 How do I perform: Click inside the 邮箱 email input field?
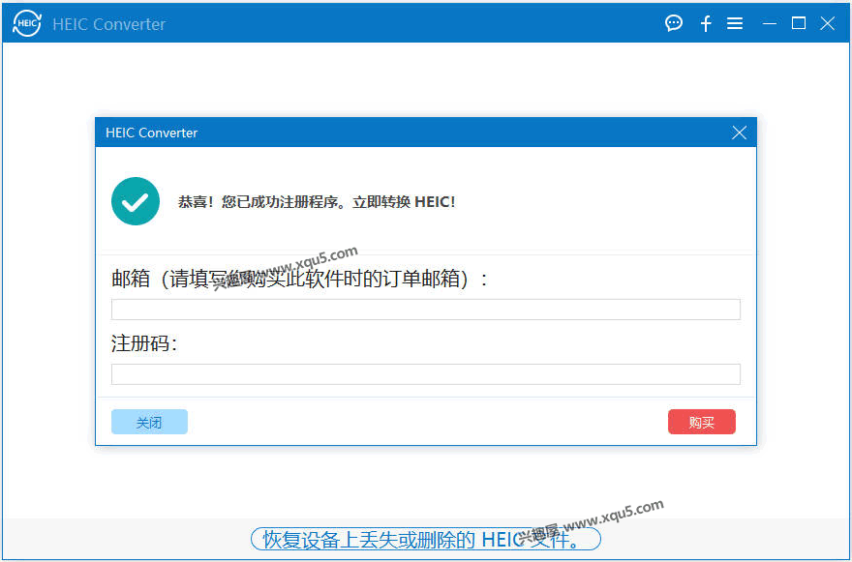(426, 309)
